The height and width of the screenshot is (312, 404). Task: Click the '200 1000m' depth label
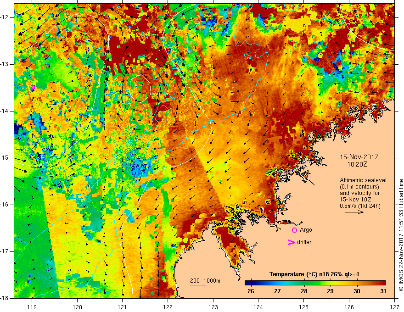205,281
